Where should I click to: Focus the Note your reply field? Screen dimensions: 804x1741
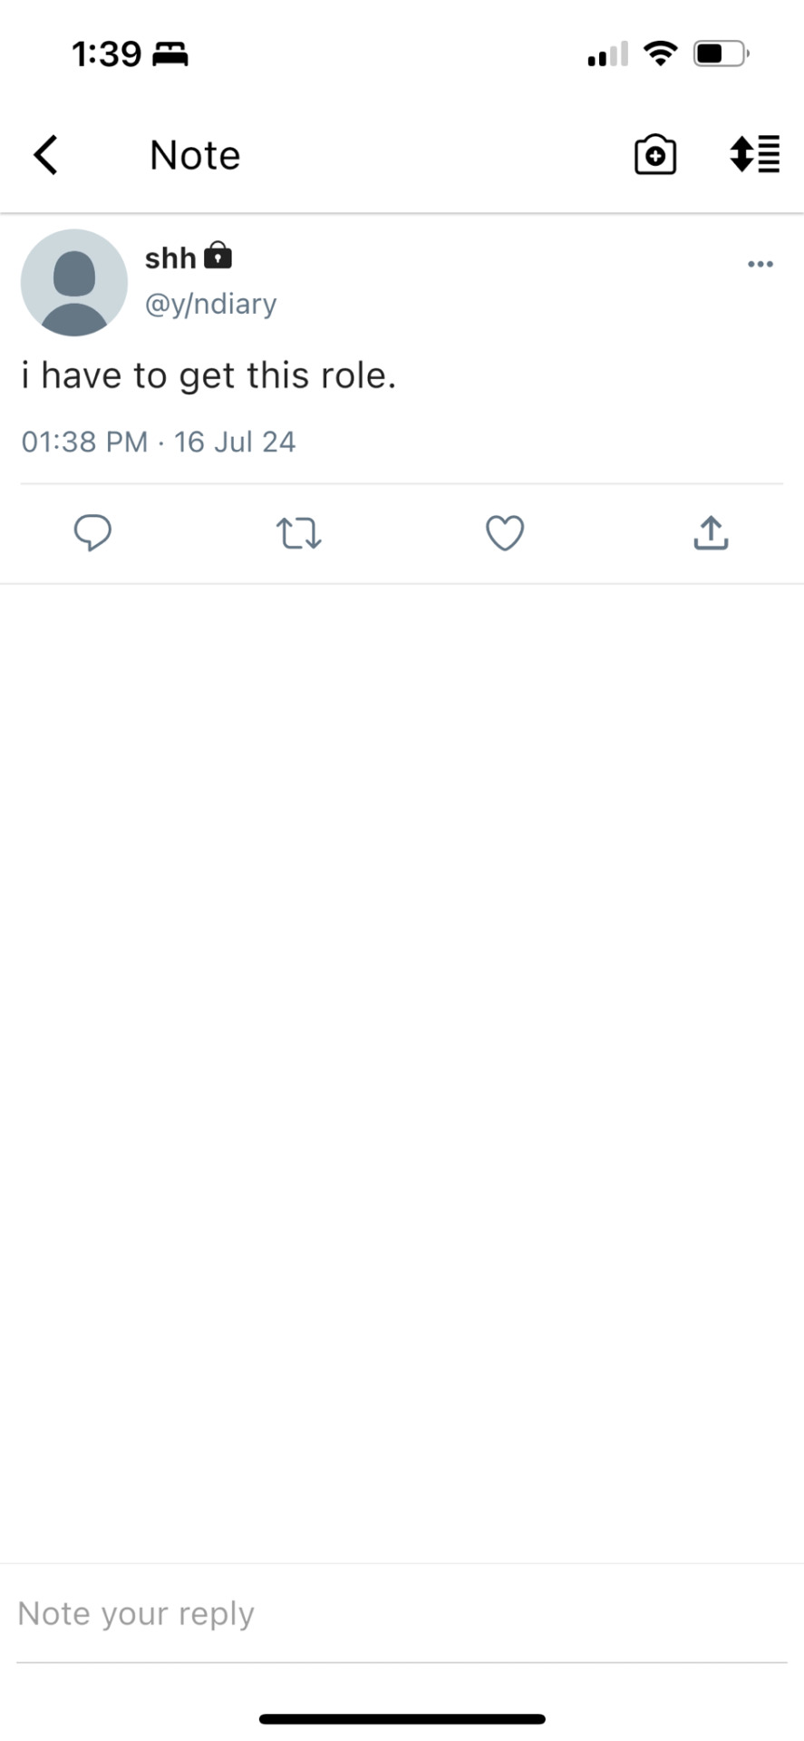point(402,1613)
